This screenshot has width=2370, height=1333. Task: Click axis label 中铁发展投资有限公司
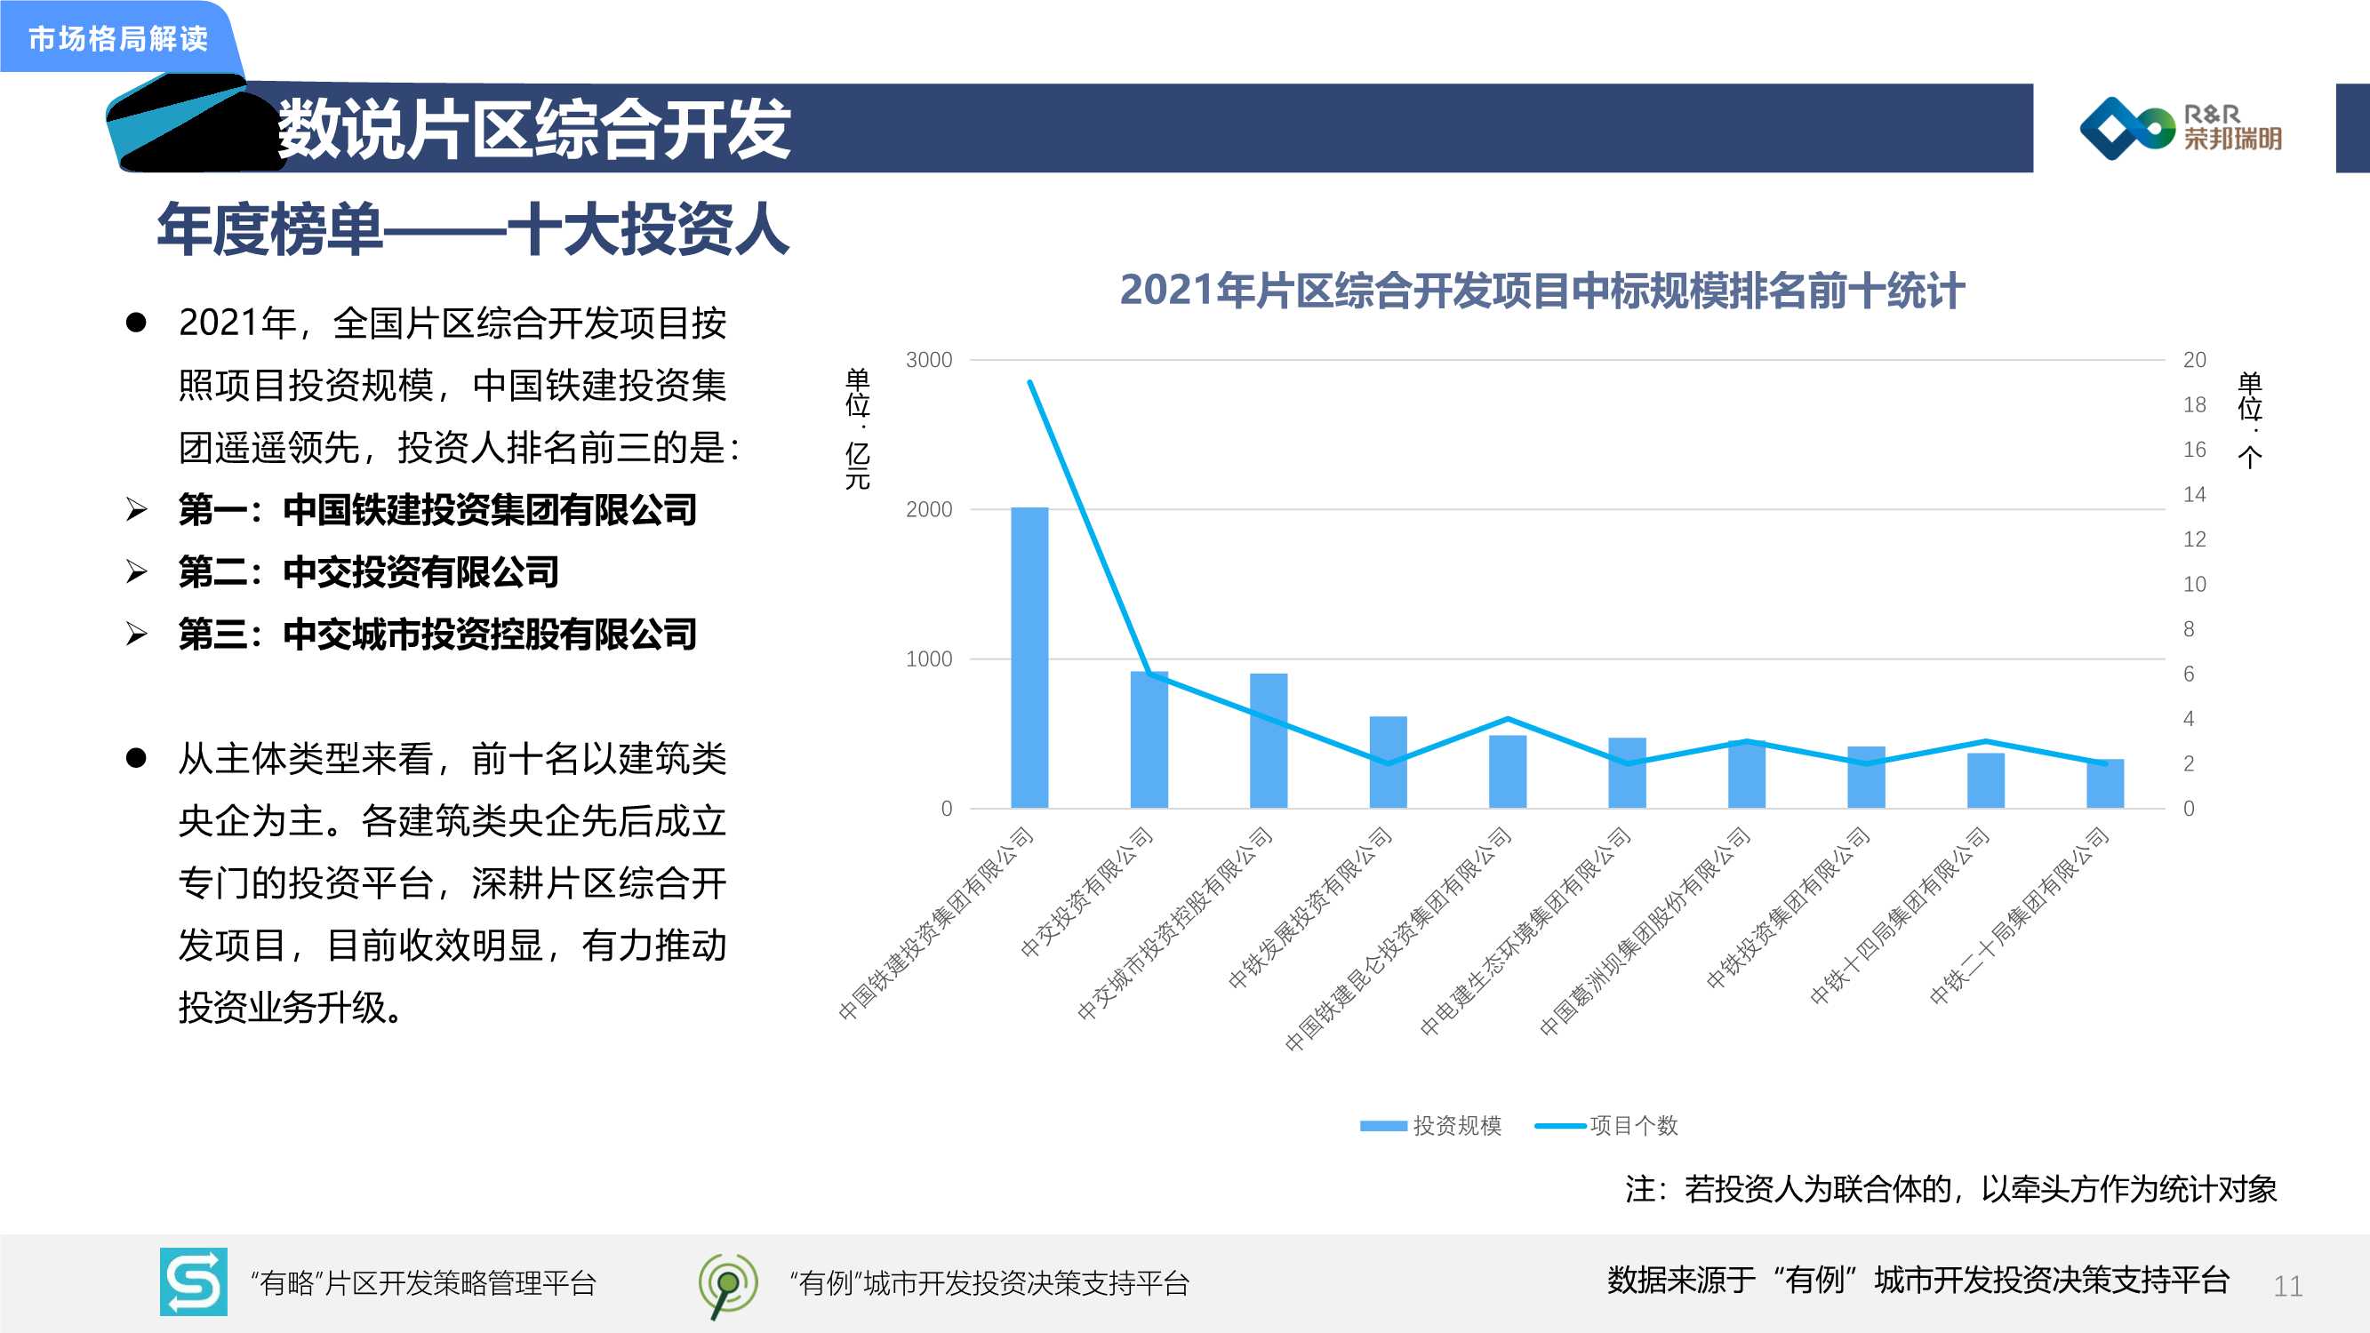point(1310,908)
